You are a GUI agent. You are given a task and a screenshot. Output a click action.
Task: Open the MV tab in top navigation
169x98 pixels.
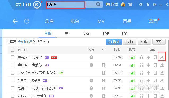(x=101, y=21)
